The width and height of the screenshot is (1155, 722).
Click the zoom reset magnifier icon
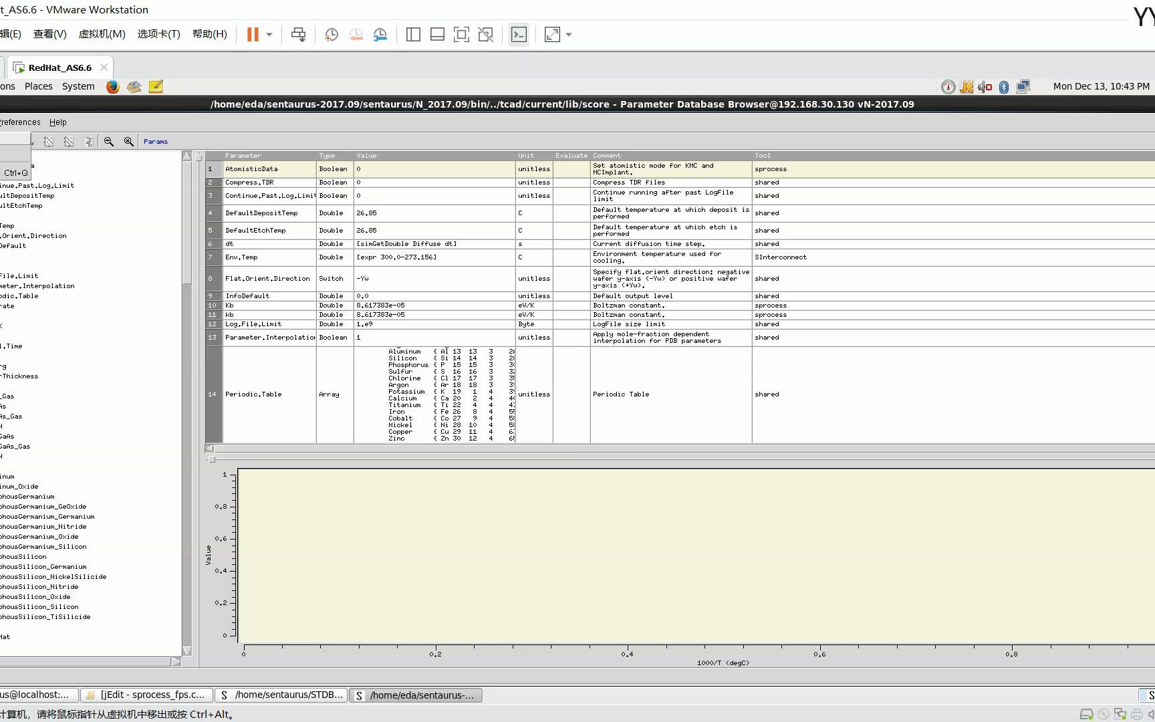[129, 141]
